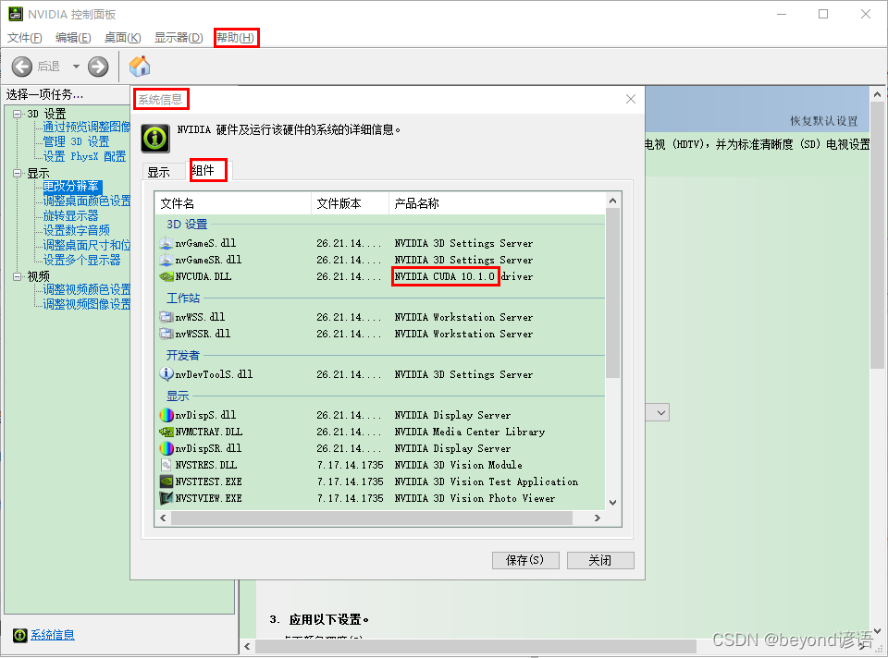This screenshot has height=658, width=888.
Task: Select 管理 3D 设置 tree item
Action: [76, 141]
